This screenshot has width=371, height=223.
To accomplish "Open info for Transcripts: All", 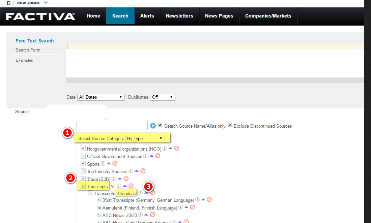I will point(119,186).
